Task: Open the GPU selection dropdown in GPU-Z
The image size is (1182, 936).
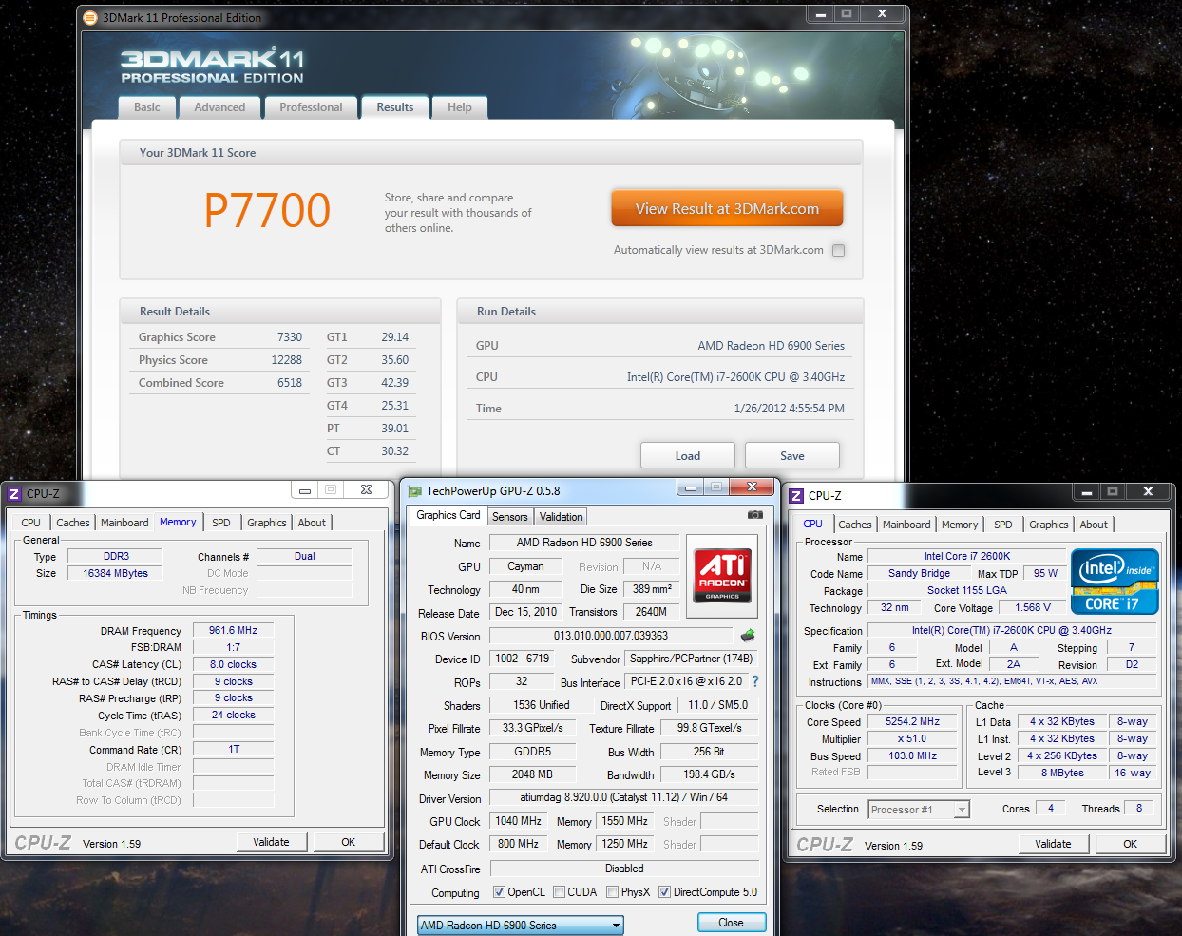Action: (x=521, y=926)
